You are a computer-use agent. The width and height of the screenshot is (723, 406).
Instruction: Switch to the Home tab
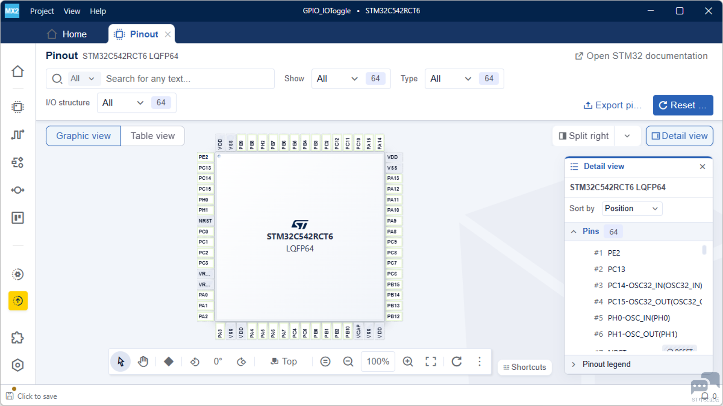[x=67, y=34]
